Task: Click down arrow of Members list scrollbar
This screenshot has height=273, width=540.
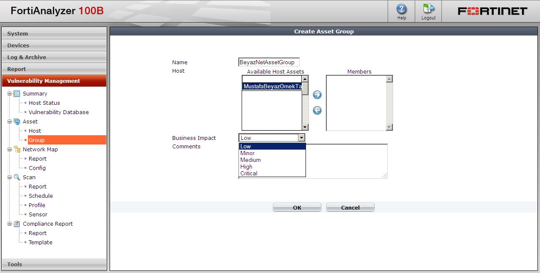Action: [389, 127]
